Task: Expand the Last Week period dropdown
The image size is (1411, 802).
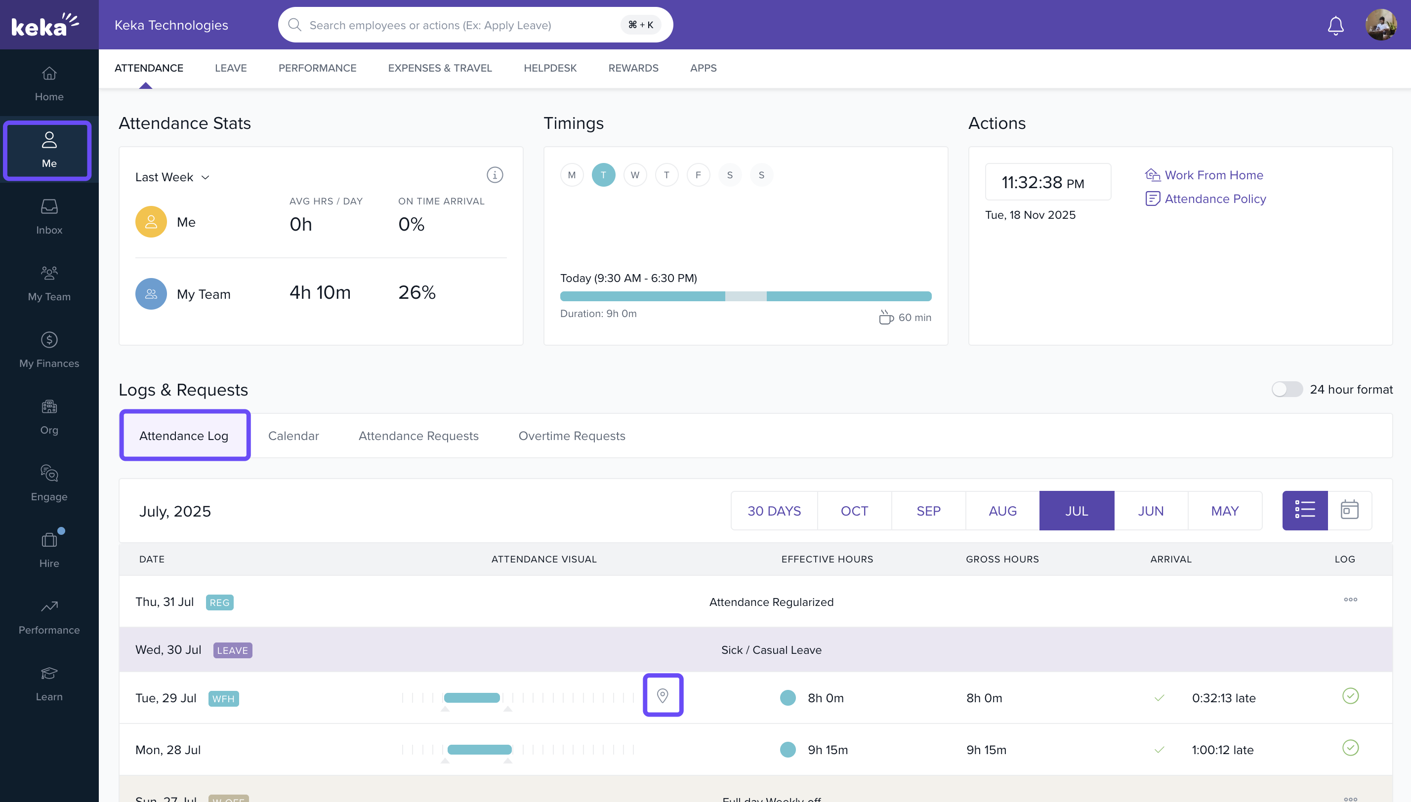Action: (172, 177)
